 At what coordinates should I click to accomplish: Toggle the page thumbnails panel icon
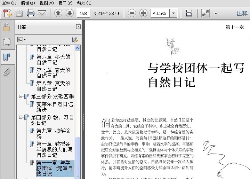(7, 42)
